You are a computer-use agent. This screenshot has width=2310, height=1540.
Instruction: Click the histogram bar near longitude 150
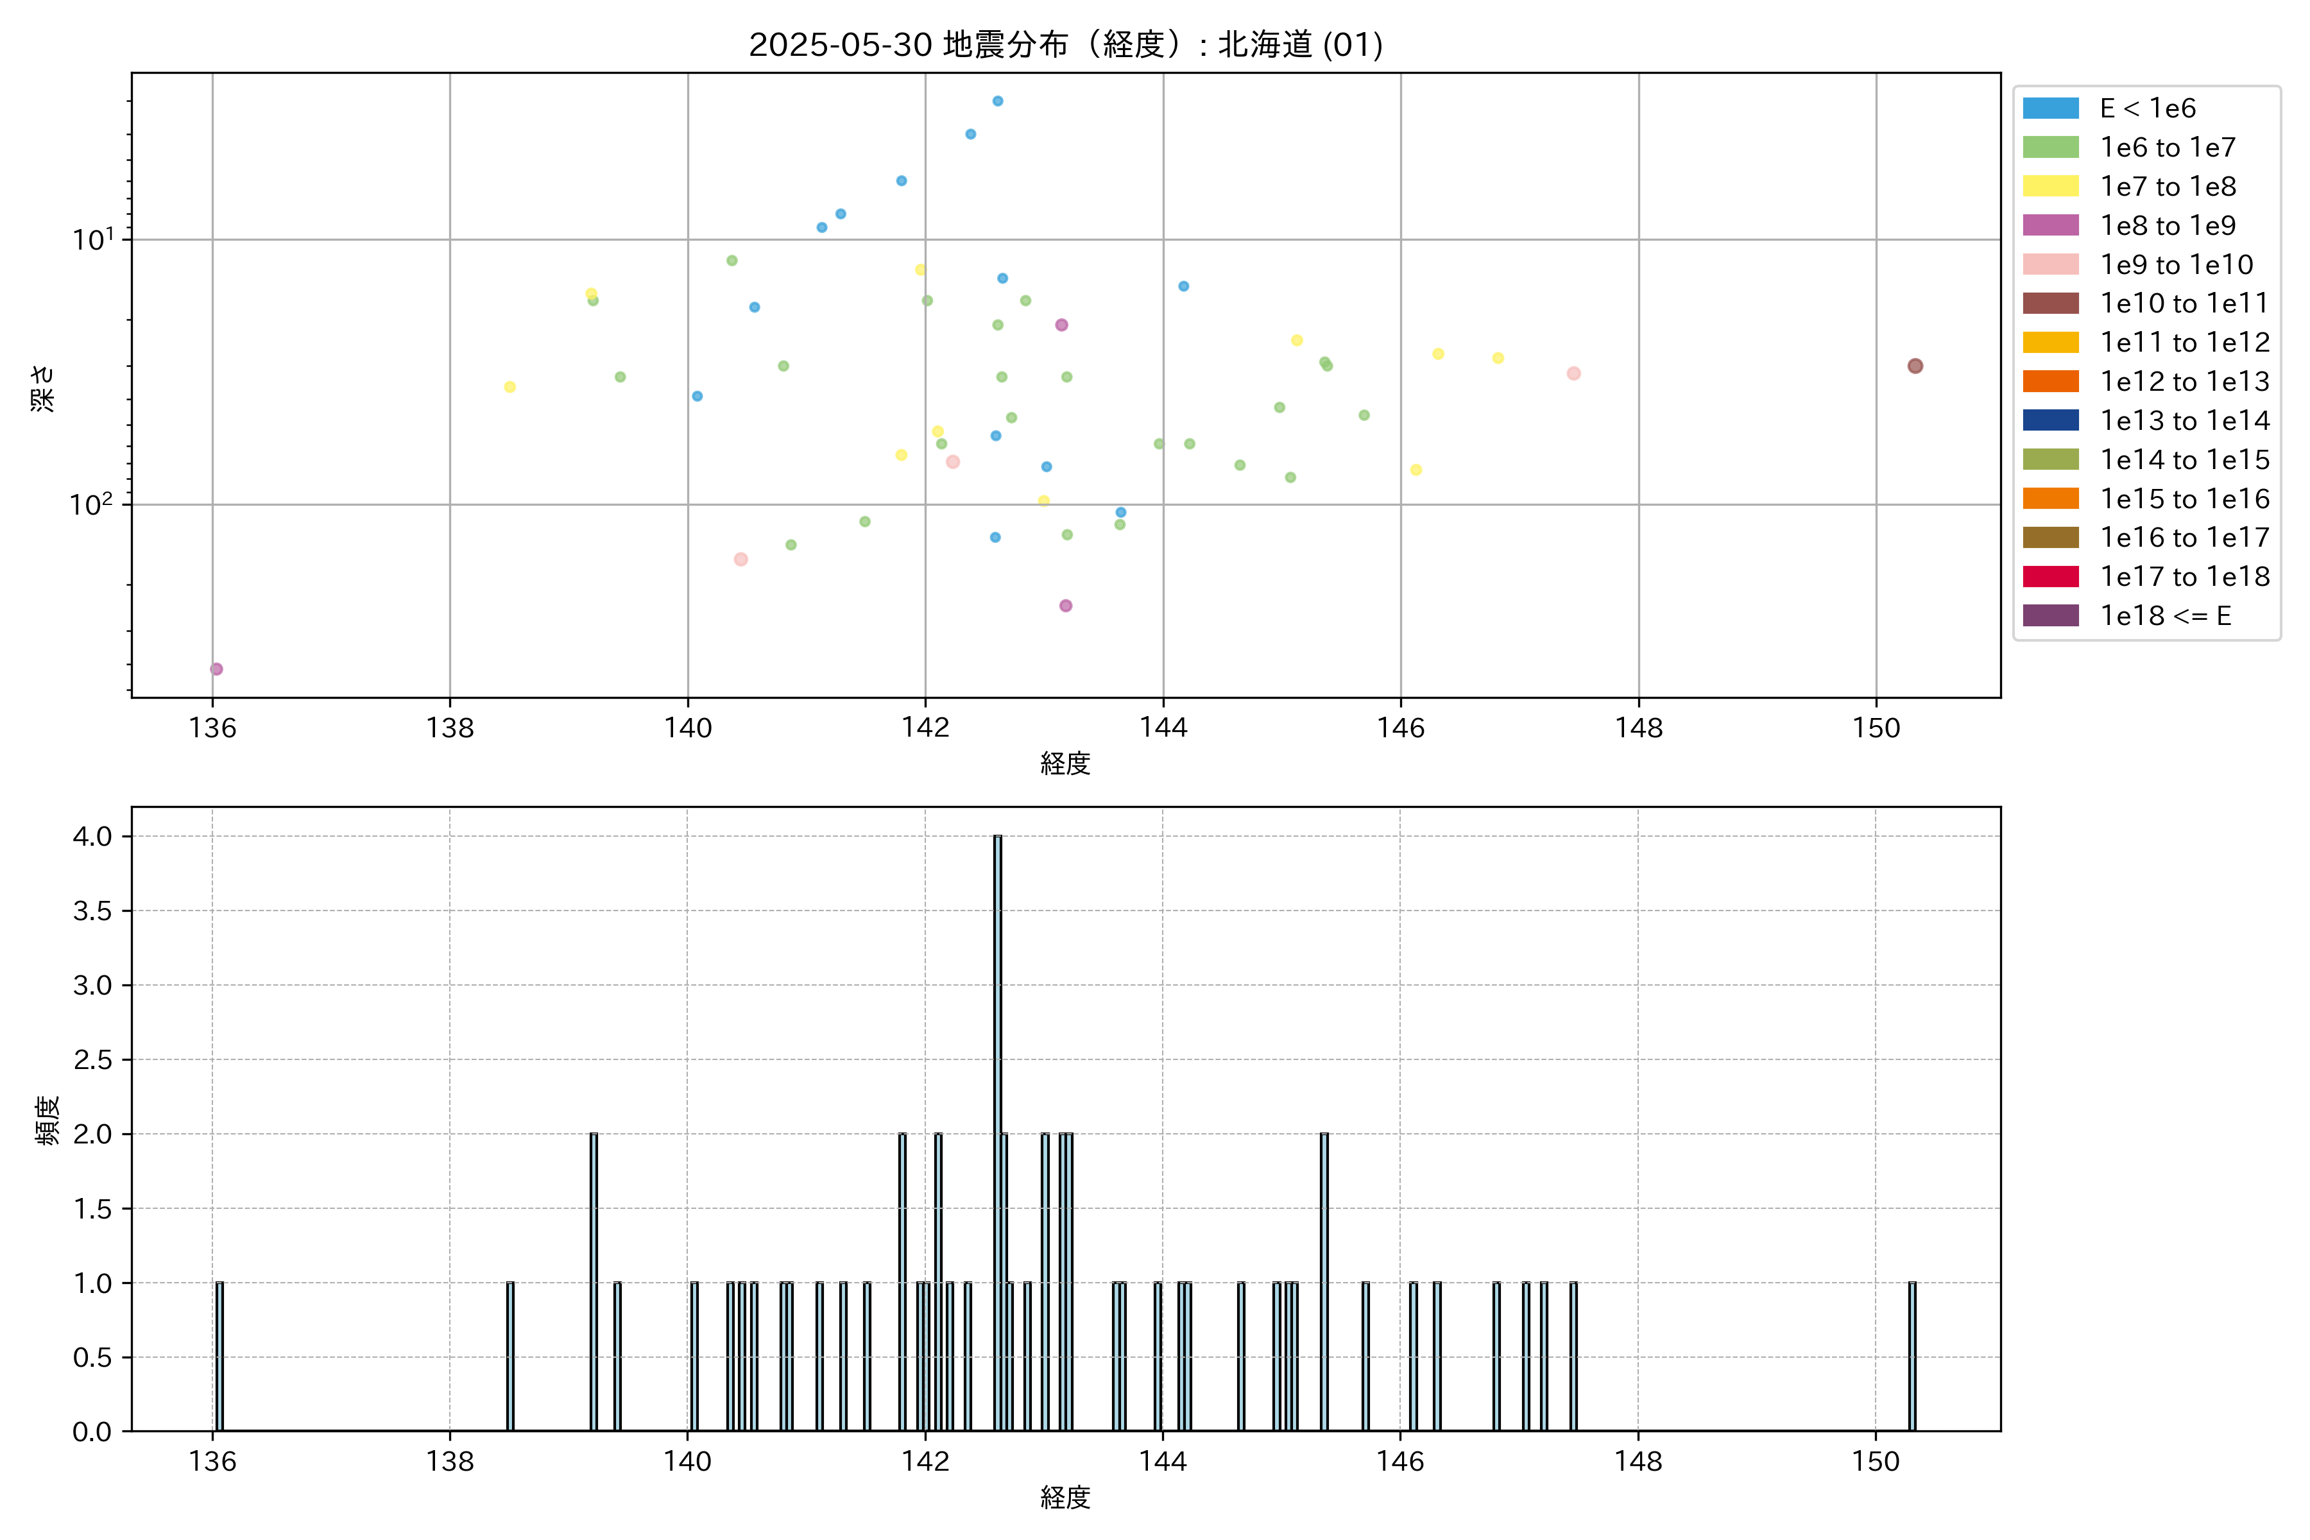1912,1355
